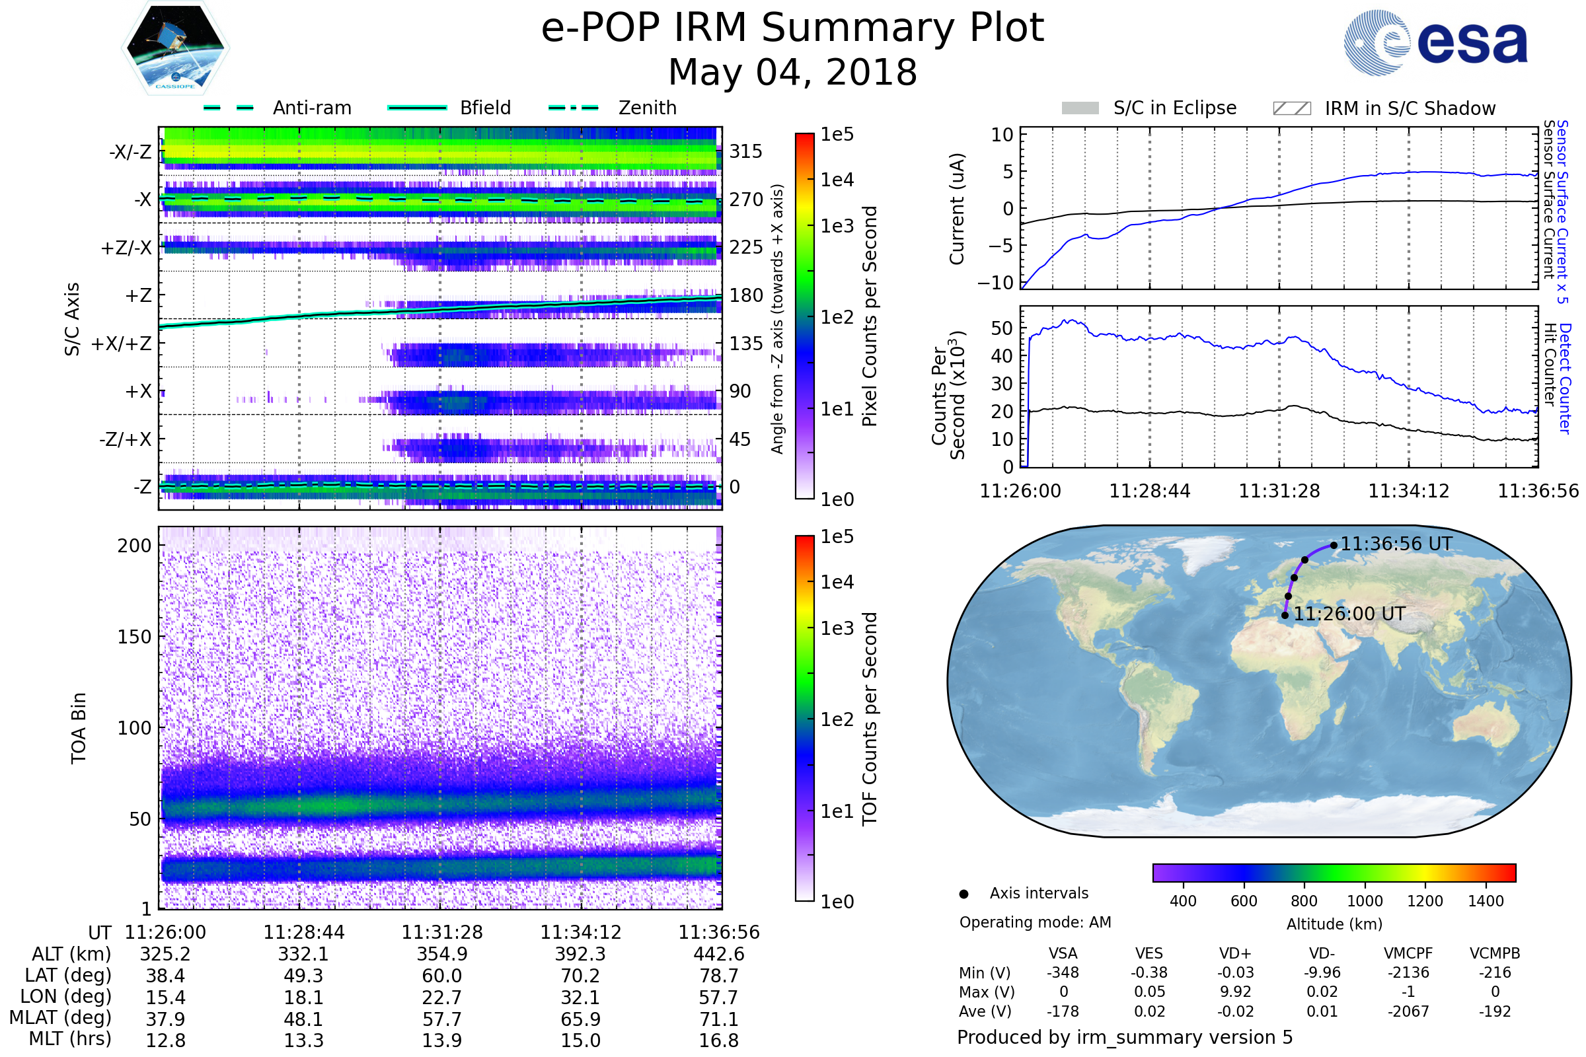
Task: Click the MLT (hrs) row label
Action: (x=69, y=1039)
